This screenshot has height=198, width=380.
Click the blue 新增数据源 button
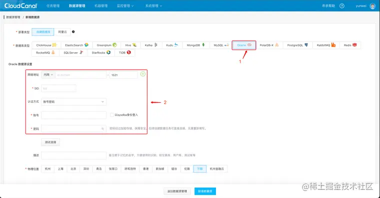pyautogui.click(x=205, y=191)
